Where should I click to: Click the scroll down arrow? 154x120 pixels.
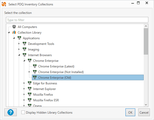click(x=146, y=105)
